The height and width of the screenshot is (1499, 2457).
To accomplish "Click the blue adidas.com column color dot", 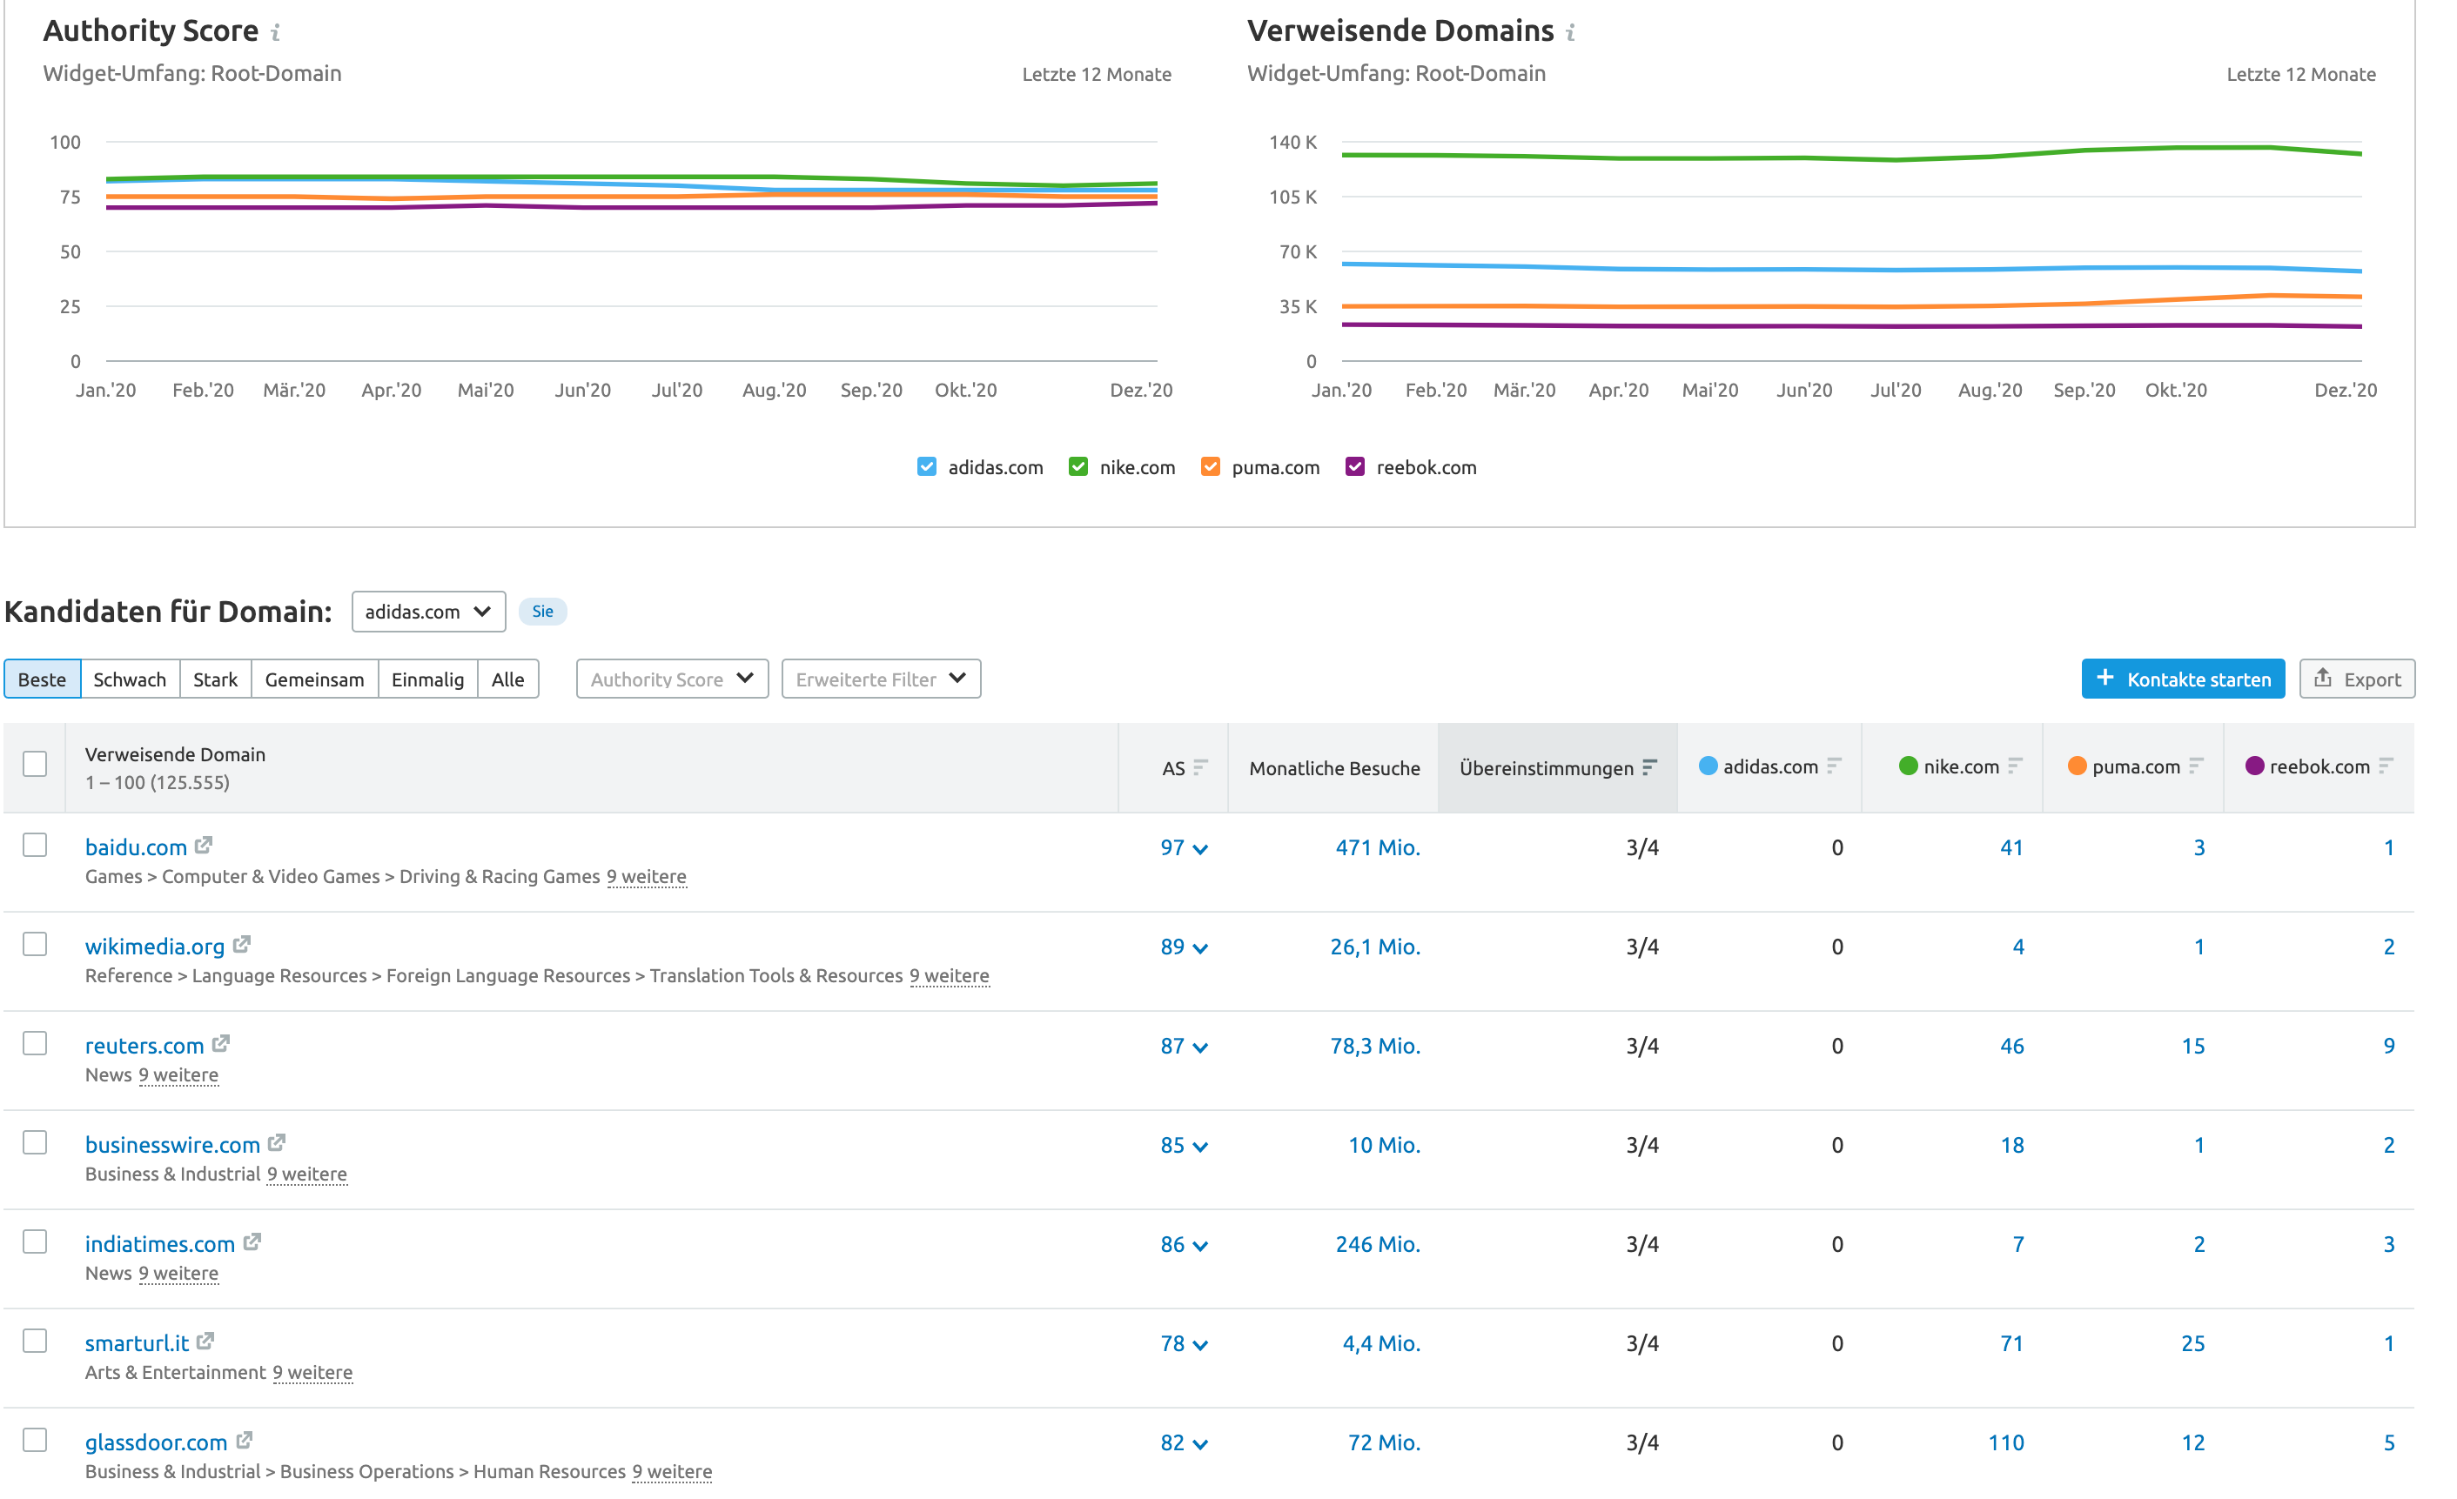I will (1708, 766).
